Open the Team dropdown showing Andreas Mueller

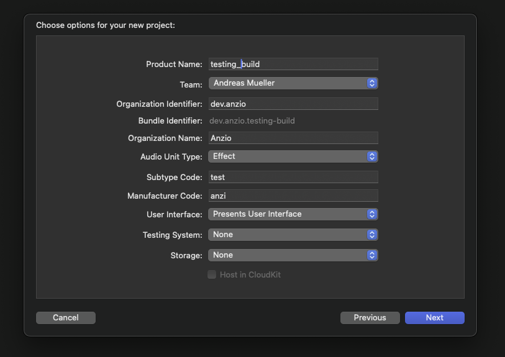293,83
